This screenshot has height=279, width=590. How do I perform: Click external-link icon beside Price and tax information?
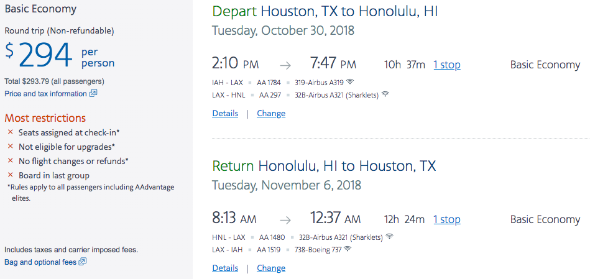tap(93, 94)
